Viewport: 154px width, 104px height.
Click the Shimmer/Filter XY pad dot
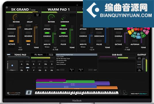click(x=12, y=66)
